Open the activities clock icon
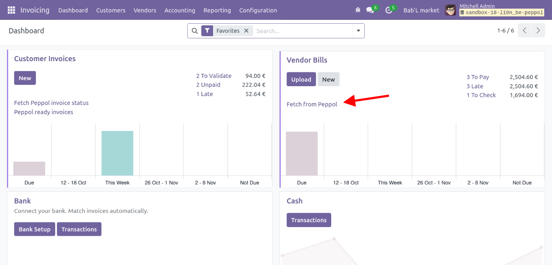The image size is (552, 265). (x=389, y=10)
